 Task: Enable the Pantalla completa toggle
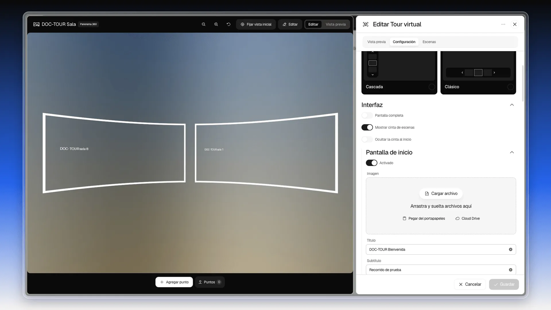pyautogui.click(x=367, y=115)
